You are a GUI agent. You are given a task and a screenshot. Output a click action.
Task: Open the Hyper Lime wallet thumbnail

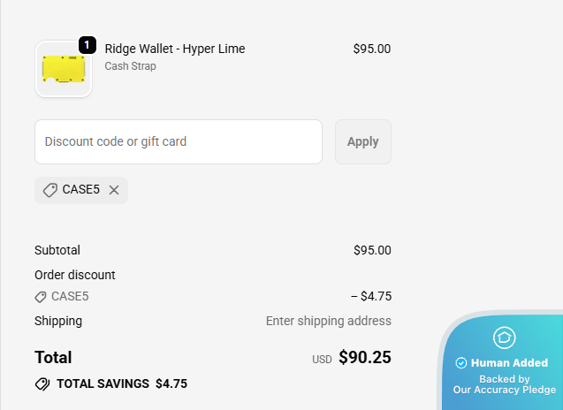click(x=64, y=69)
